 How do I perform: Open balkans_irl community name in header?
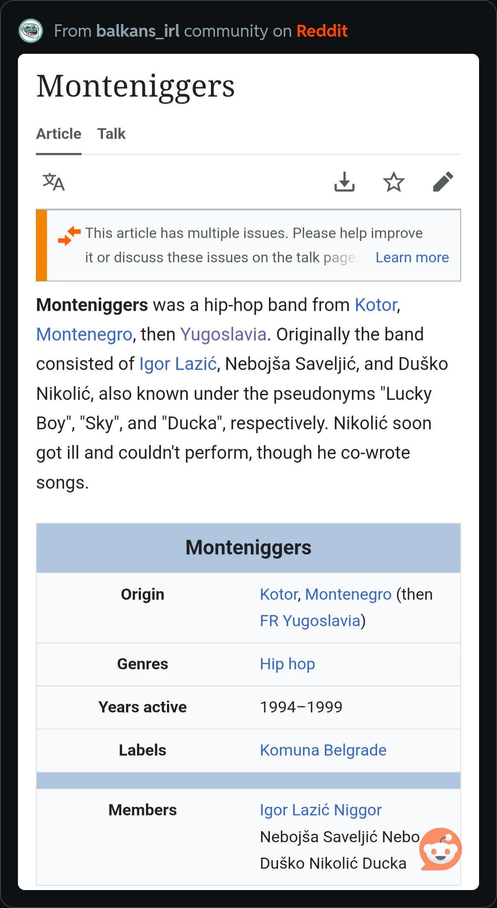pyautogui.click(x=138, y=31)
